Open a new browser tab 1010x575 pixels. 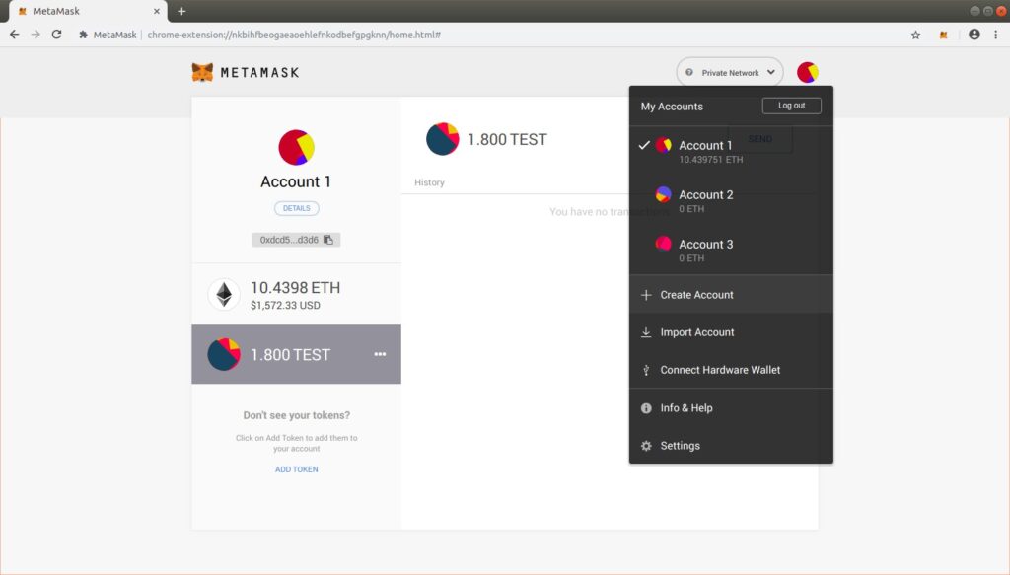pyautogui.click(x=181, y=11)
